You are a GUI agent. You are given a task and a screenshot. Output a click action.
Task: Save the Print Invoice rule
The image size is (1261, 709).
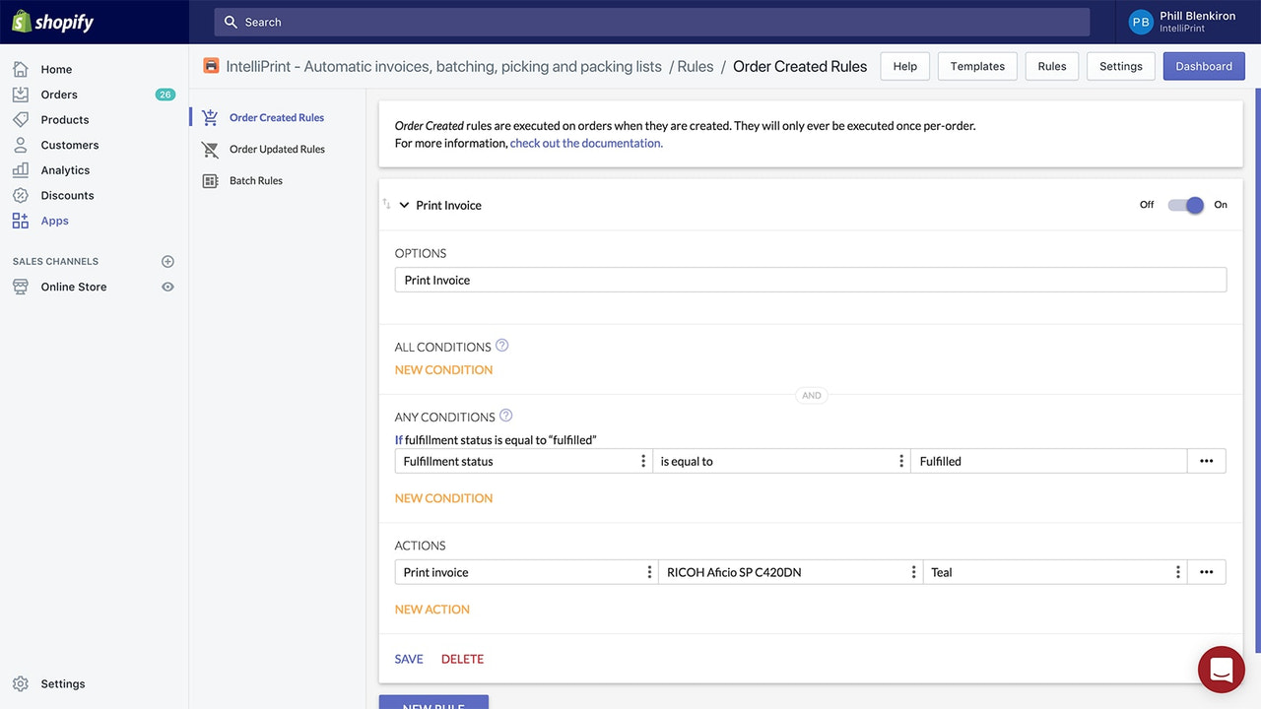pyautogui.click(x=408, y=658)
